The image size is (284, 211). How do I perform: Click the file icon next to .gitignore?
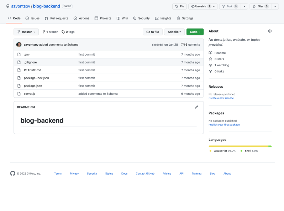pos(19,62)
